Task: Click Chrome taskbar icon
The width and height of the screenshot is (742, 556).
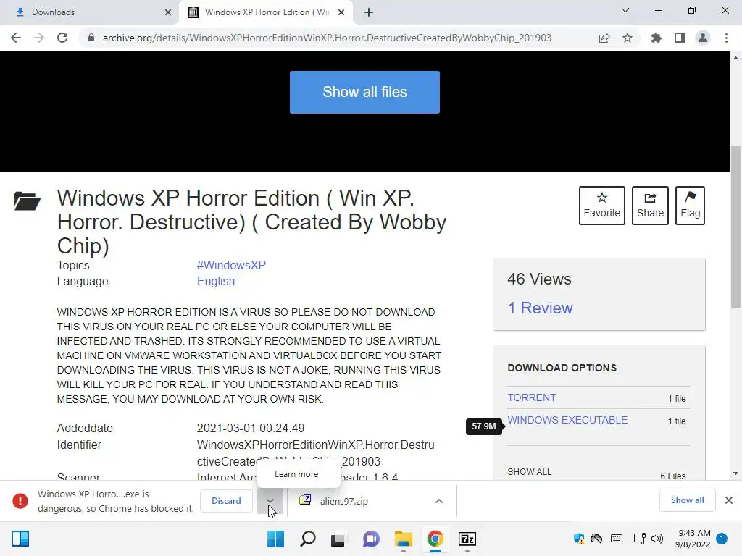Action: coord(435,539)
